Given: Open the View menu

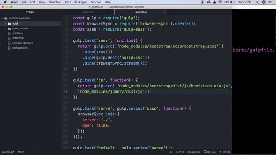Looking at the screenshot, I should (x=42, y=2).
